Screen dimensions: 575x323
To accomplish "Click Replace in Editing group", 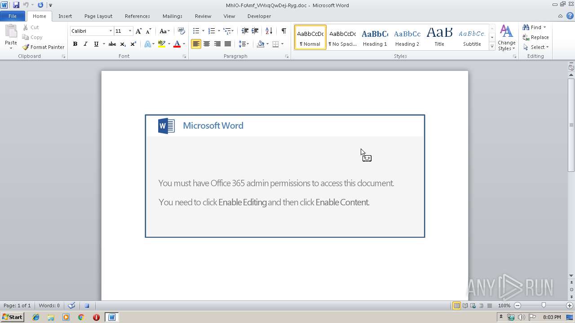I will (x=535, y=37).
